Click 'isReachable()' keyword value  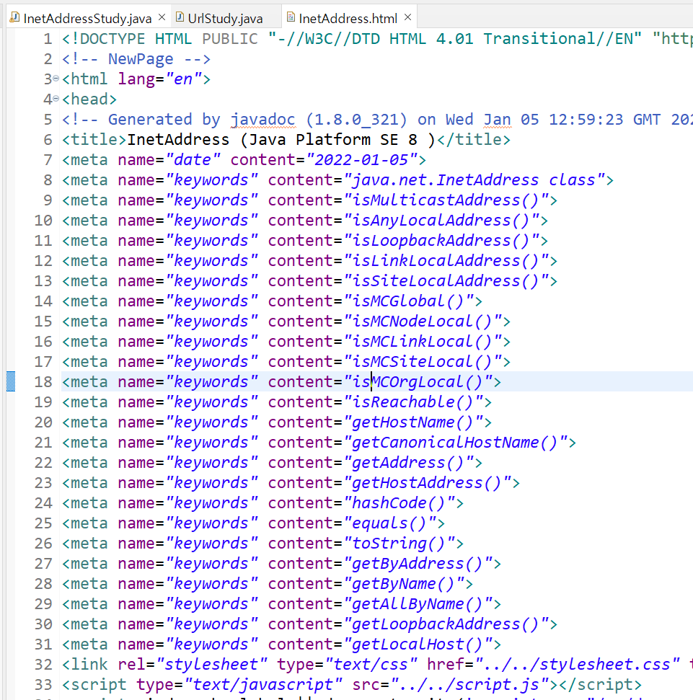[413, 402]
